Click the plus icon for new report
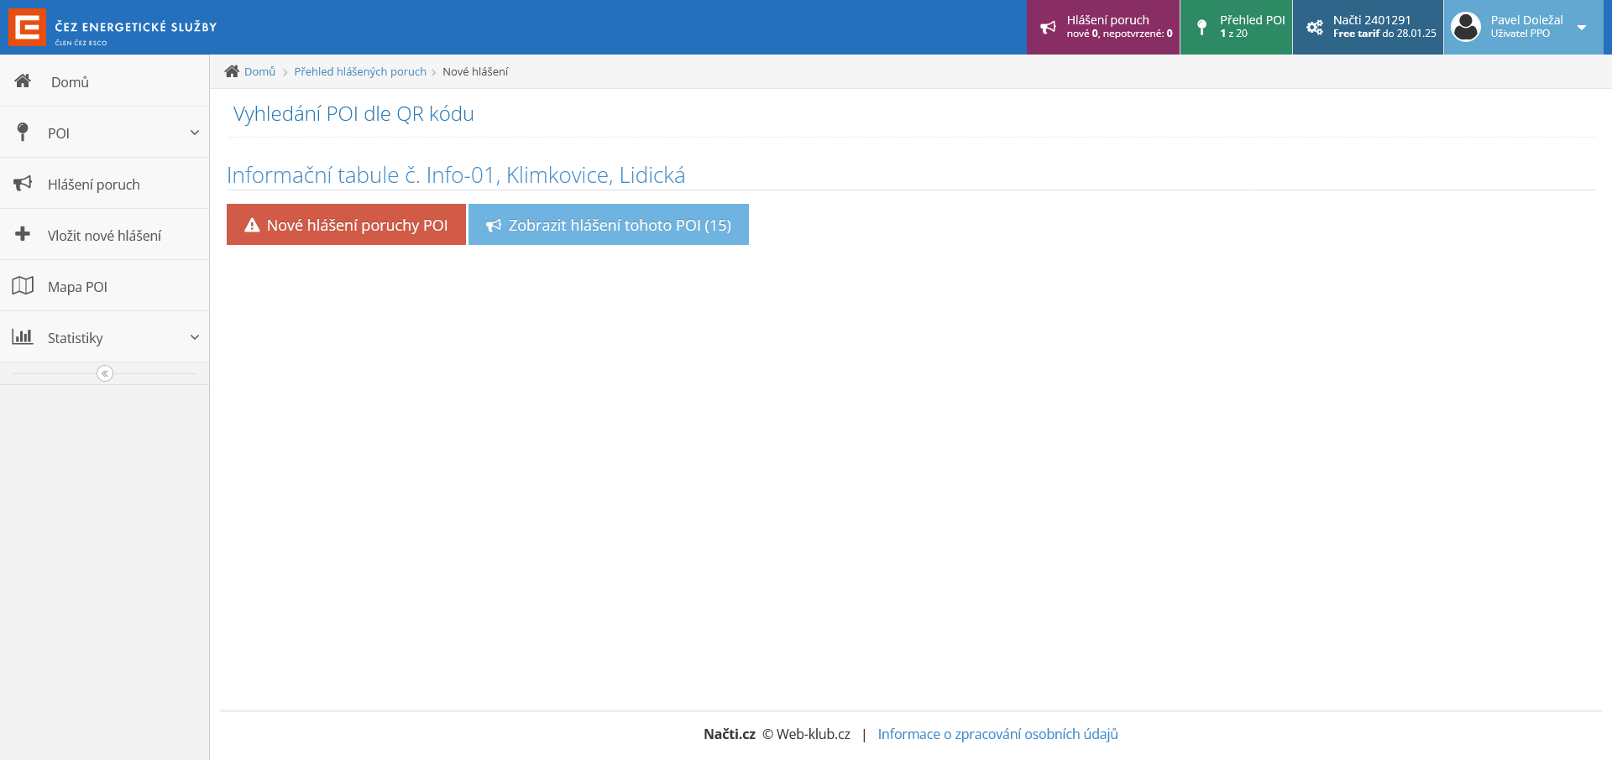The height and width of the screenshot is (760, 1612). pos(23,234)
